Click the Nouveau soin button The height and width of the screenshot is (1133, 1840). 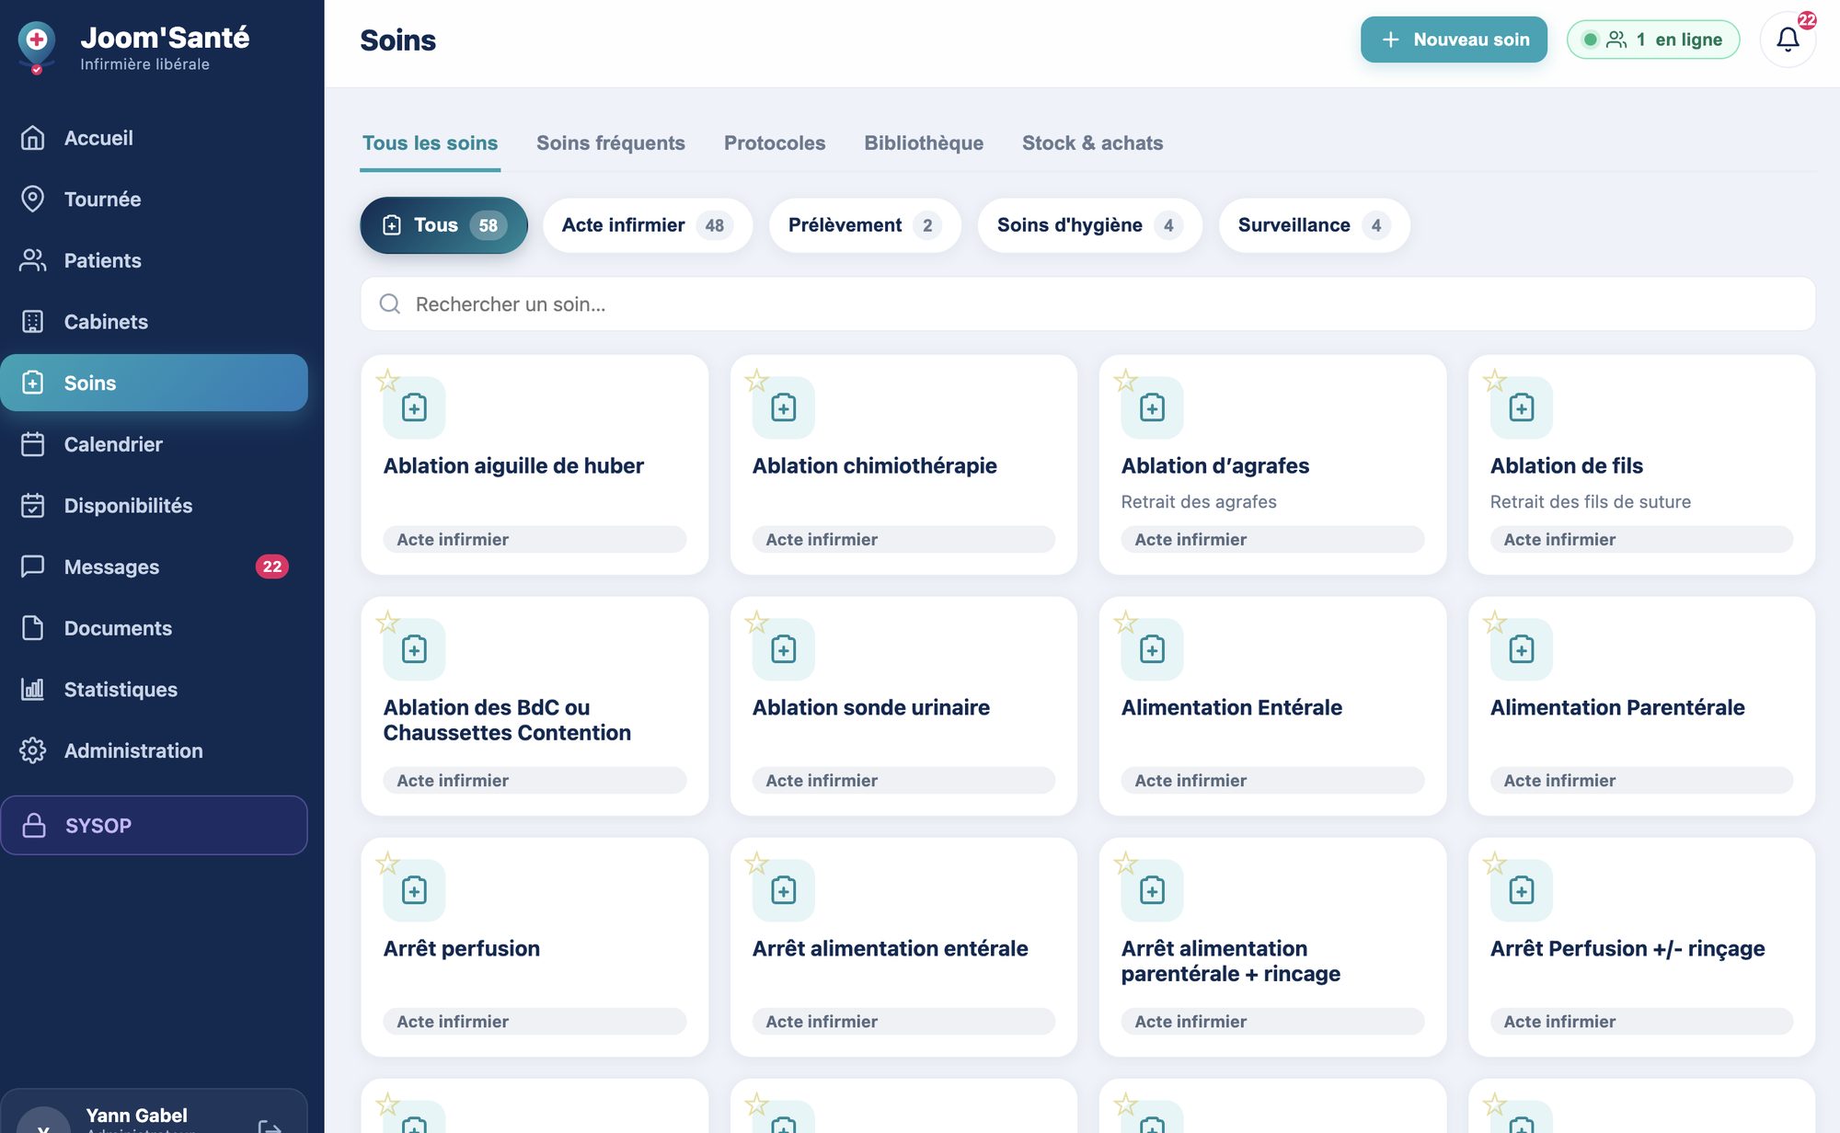[x=1454, y=40]
